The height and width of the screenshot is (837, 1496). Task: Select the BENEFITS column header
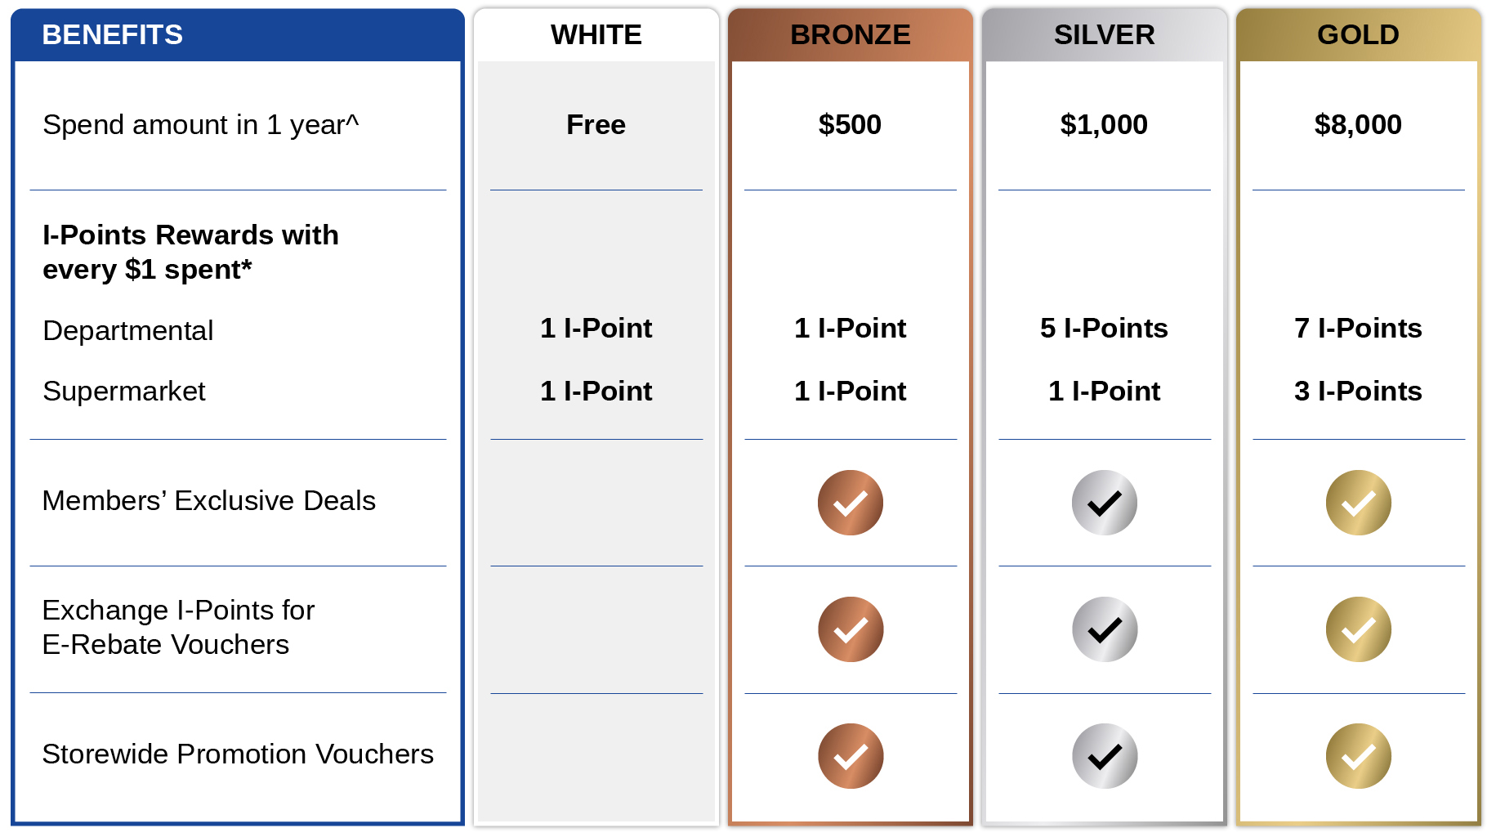click(x=113, y=35)
